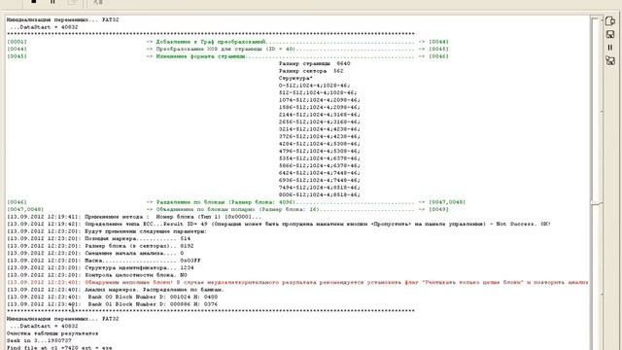Click the save-filtered-log icon below the side pause icon
Screen dimensions: 622x350
(610, 60)
